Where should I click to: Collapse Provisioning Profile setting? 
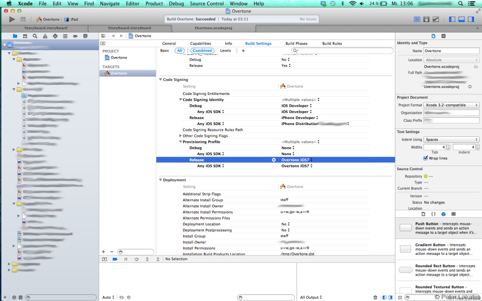point(180,142)
